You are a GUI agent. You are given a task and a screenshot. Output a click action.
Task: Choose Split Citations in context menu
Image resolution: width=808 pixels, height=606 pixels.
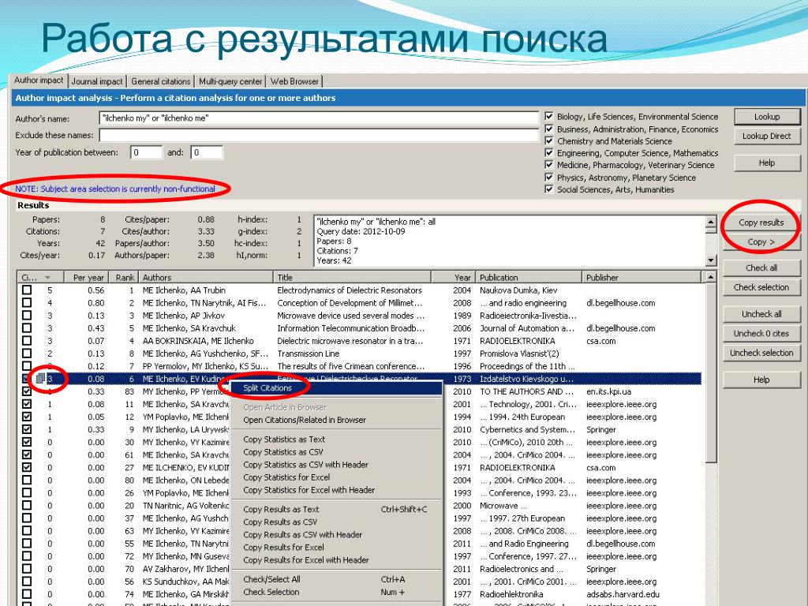click(x=336, y=388)
